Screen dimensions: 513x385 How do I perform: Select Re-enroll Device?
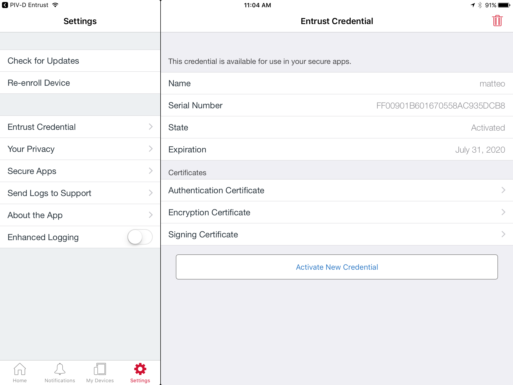pyautogui.click(x=80, y=83)
